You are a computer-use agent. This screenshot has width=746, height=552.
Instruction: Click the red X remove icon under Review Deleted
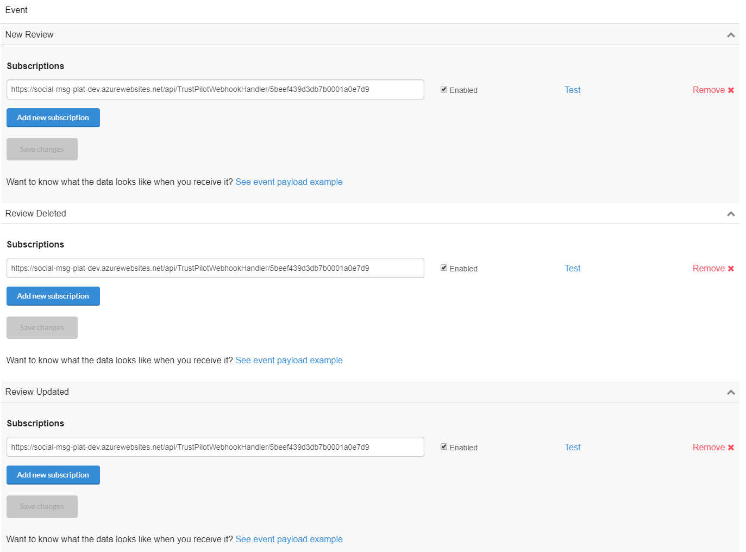[x=731, y=268]
